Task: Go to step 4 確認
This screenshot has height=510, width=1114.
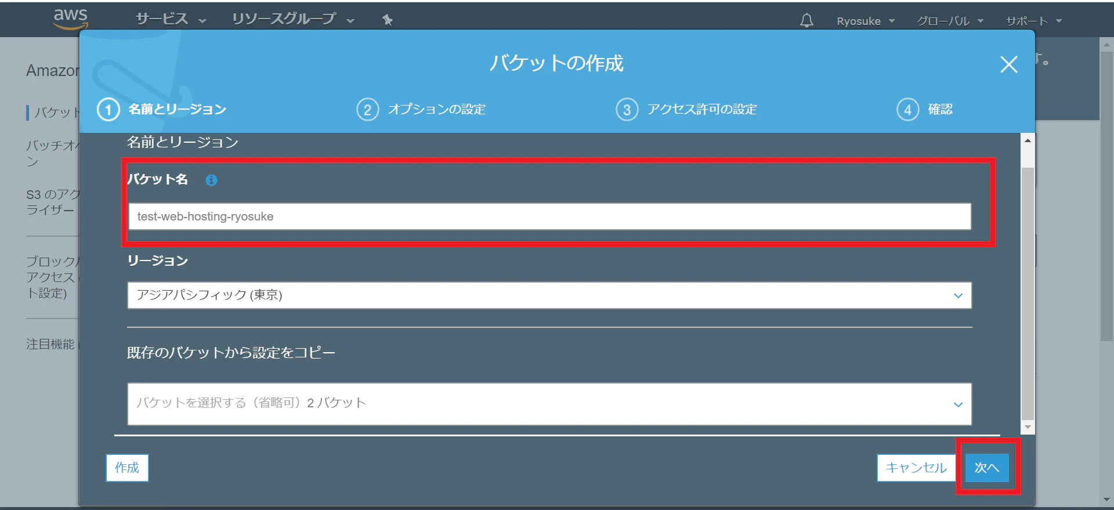Action: (x=925, y=109)
